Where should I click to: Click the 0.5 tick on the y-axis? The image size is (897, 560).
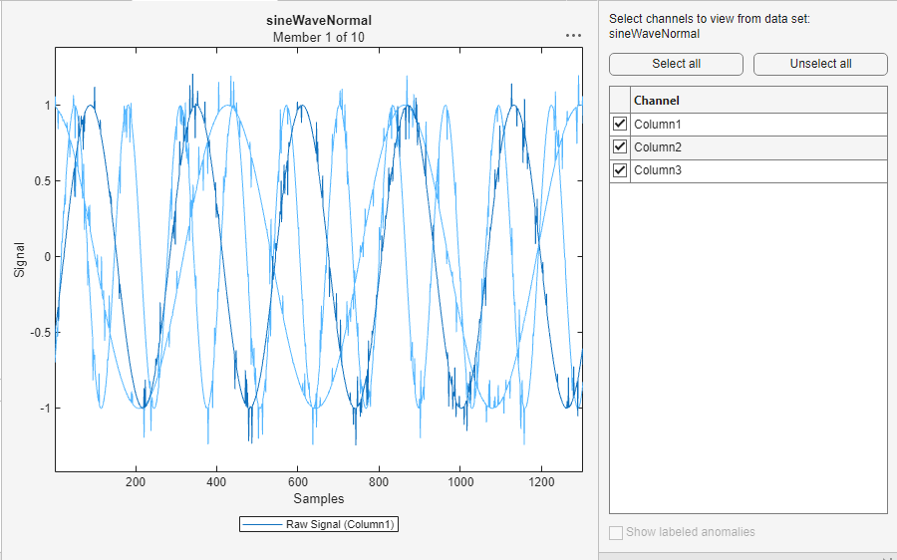(x=40, y=181)
